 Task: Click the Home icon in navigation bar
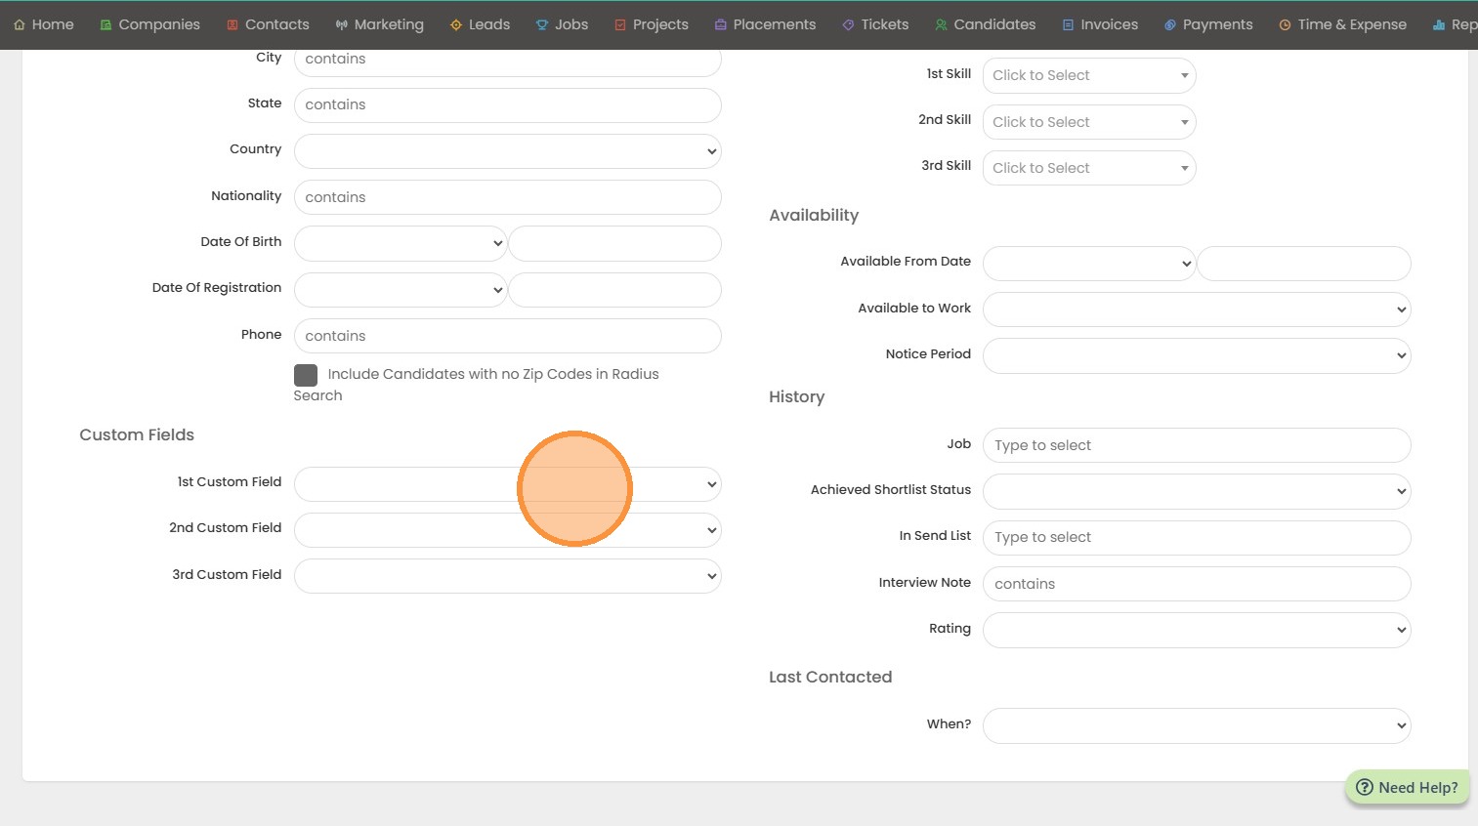(x=20, y=25)
